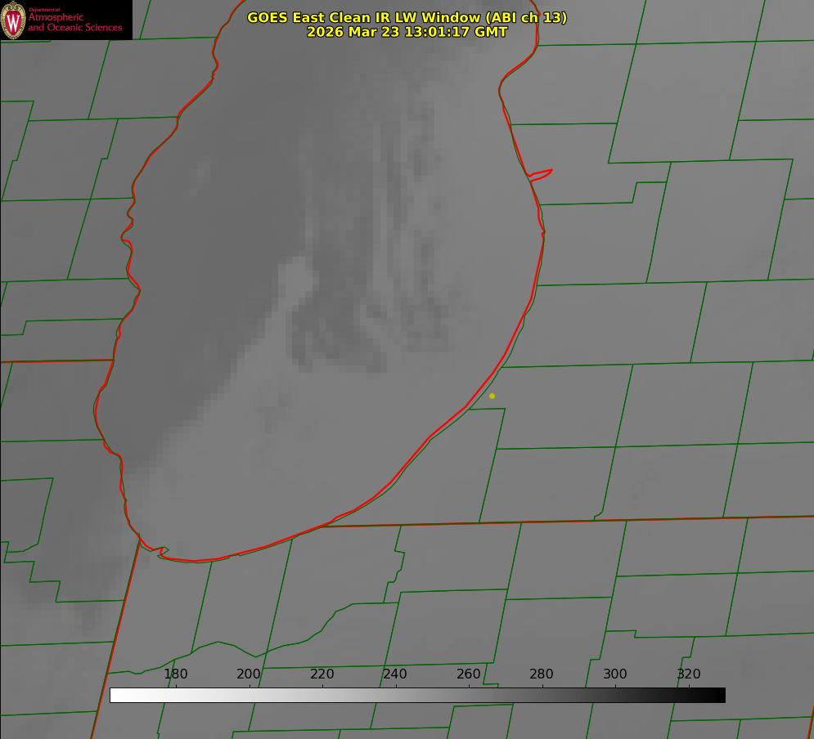Click the Atmospheric and Oceanic Sciences text

[74, 23]
